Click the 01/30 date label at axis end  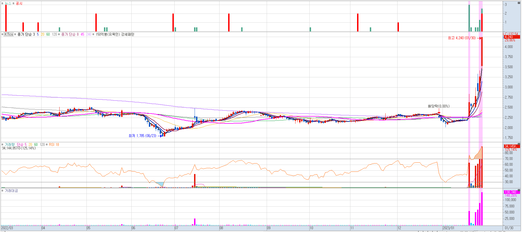pos(509,228)
